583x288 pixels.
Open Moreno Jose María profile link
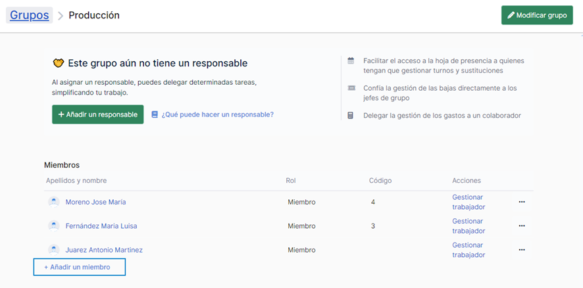coord(95,202)
